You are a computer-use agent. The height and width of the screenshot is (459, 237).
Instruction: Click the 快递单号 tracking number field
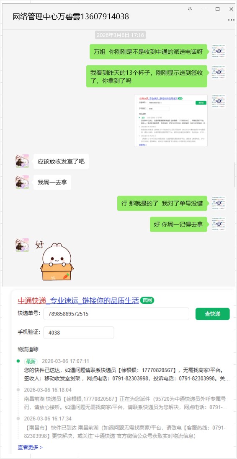pyautogui.click(x=116, y=314)
